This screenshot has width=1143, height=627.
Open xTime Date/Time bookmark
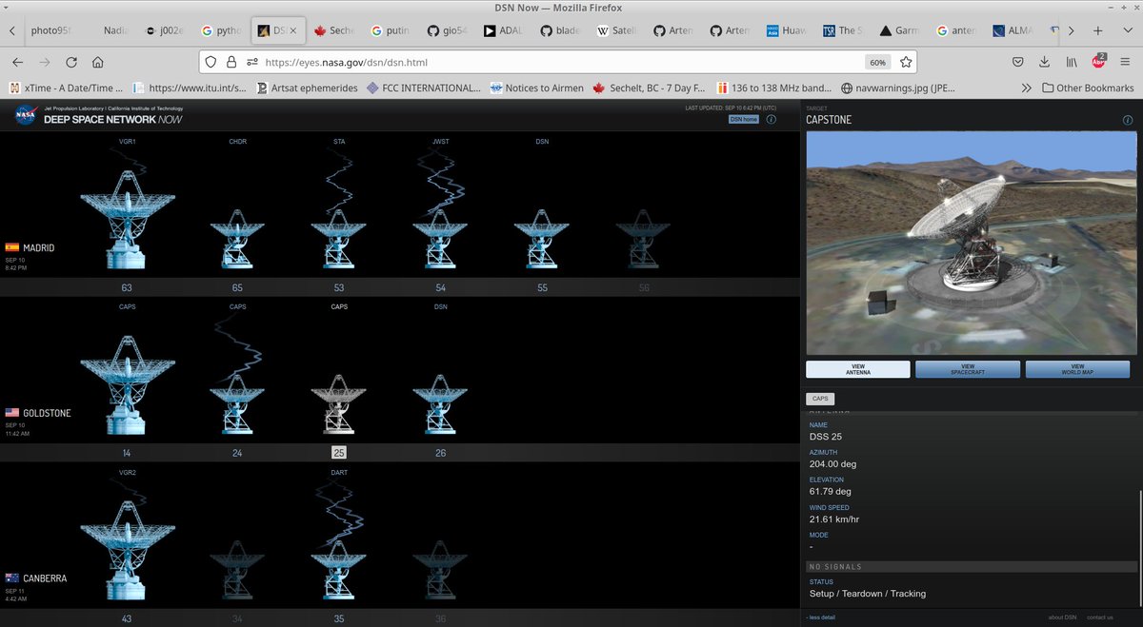(66, 88)
